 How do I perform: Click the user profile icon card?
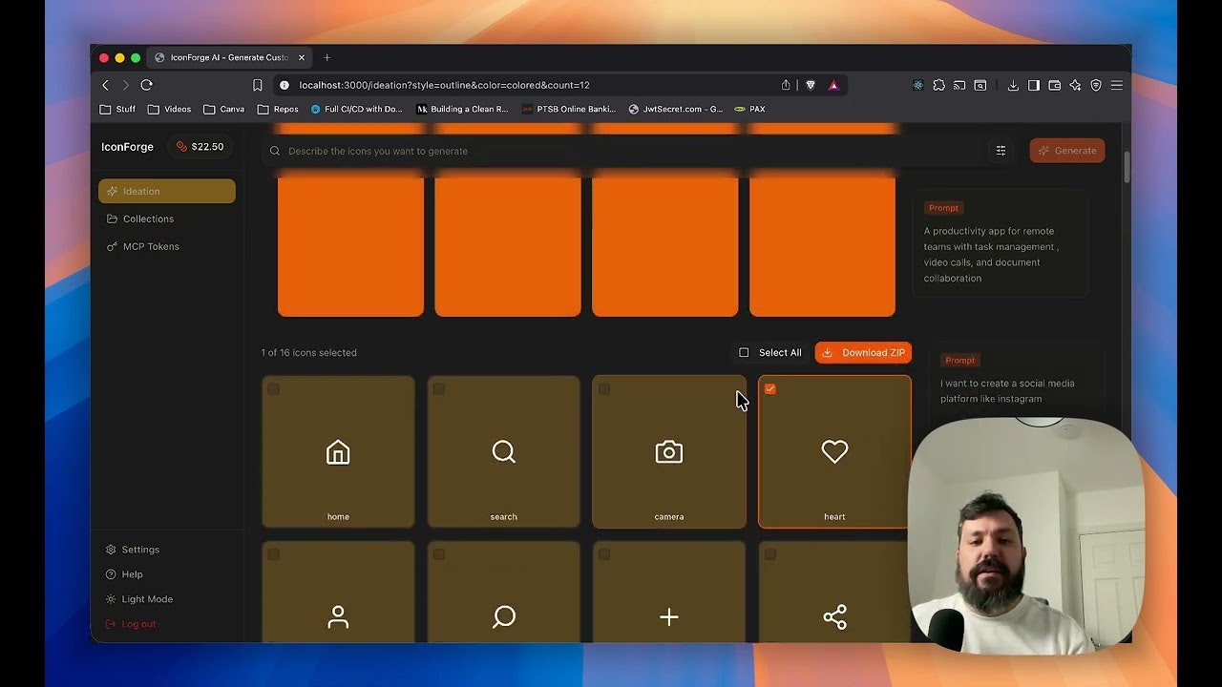pos(338,592)
